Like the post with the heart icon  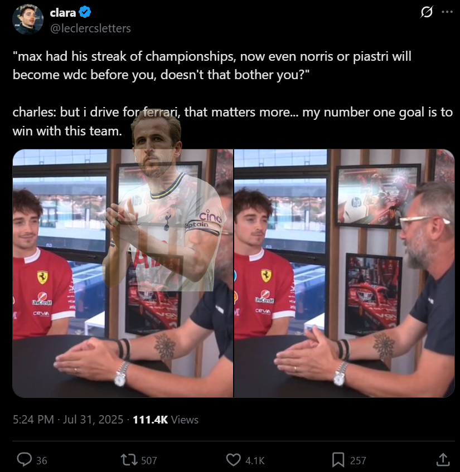click(x=234, y=460)
